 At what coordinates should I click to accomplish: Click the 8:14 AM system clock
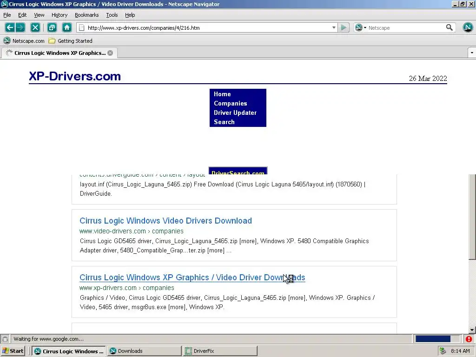point(460,351)
